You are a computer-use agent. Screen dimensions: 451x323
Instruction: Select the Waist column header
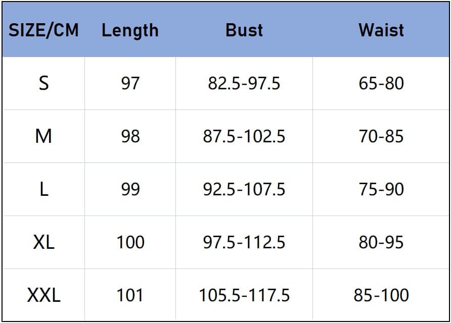[x=381, y=30]
